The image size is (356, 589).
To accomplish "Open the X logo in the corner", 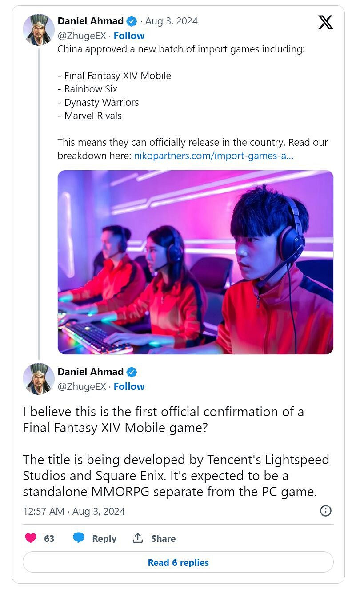I will click(325, 21).
